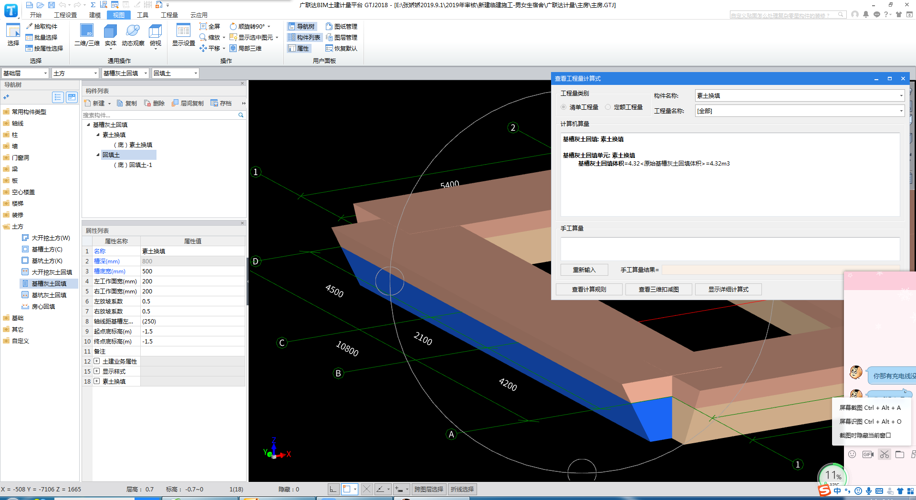The width and height of the screenshot is (916, 500).
Task: Open 工程量名称 [全部] dropdown
Action: pos(800,111)
